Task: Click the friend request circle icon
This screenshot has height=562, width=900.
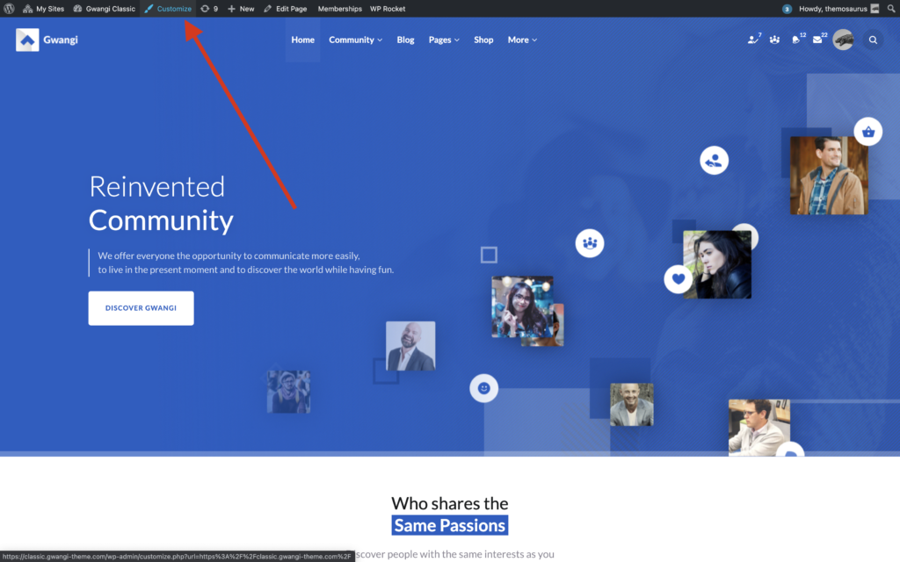Action: point(714,161)
